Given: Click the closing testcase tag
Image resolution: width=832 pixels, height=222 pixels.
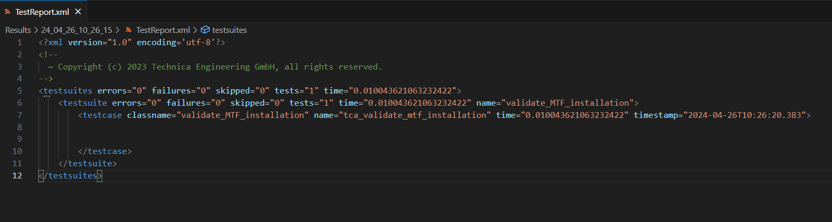Looking at the screenshot, I should [x=104, y=151].
